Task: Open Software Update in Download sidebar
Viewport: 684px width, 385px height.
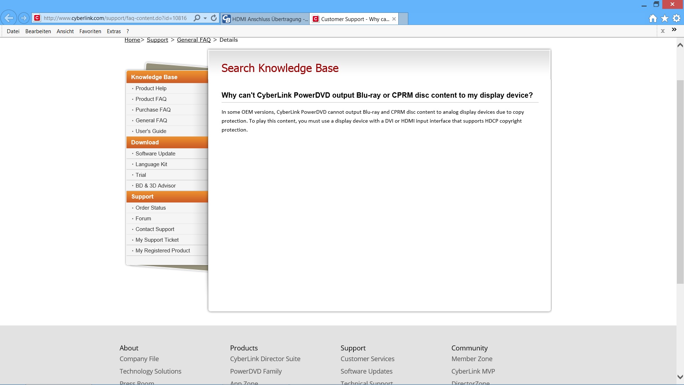Action: (x=155, y=154)
